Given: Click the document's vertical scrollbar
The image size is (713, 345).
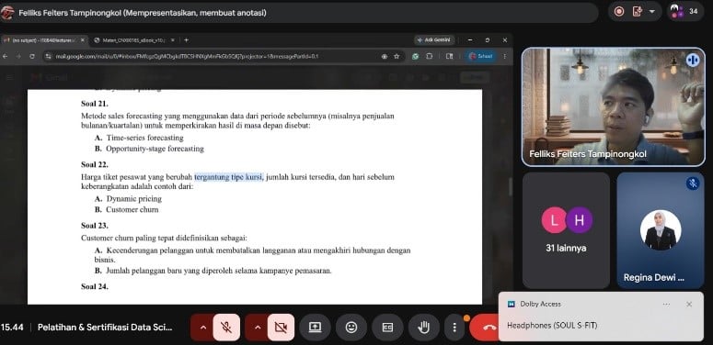Looking at the screenshot, I should click(511, 188).
